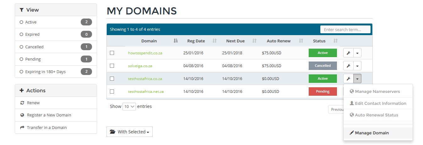The height and width of the screenshot is (145, 423).
Task: Tick checkbox for howtospendit.co.za
Action: pos(112,53)
